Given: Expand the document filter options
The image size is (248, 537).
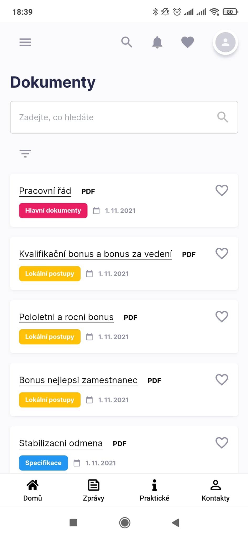Looking at the screenshot, I should tap(25, 154).
